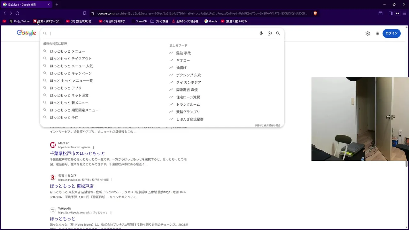Open Wikipedia ほっともっと result link
Viewport: 409px width, 230px height.
click(x=62, y=218)
